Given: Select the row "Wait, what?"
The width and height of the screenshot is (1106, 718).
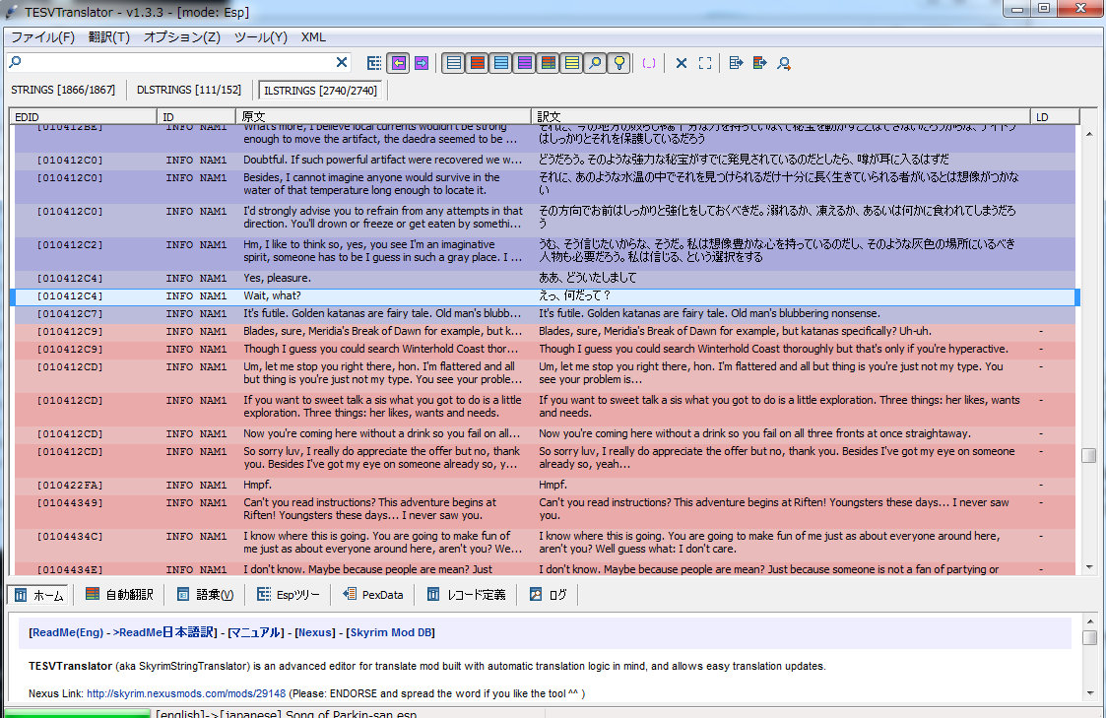Looking at the screenshot, I should [x=545, y=296].
